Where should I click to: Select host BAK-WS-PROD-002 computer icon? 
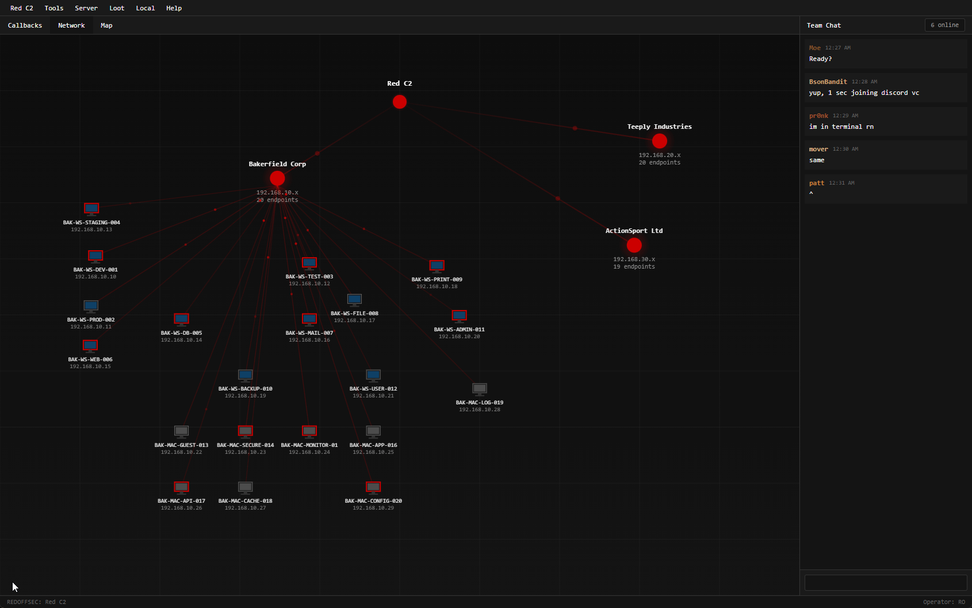point(91,306)
